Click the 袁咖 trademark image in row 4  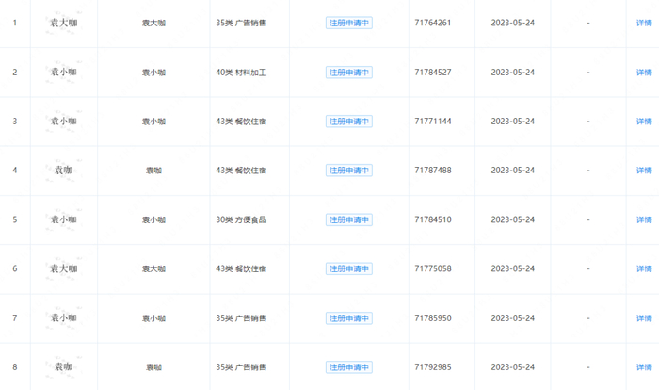pyautogui.click(x=64, y=170)
